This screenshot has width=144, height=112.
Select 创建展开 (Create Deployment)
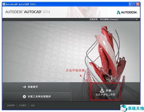pos(36,87)
